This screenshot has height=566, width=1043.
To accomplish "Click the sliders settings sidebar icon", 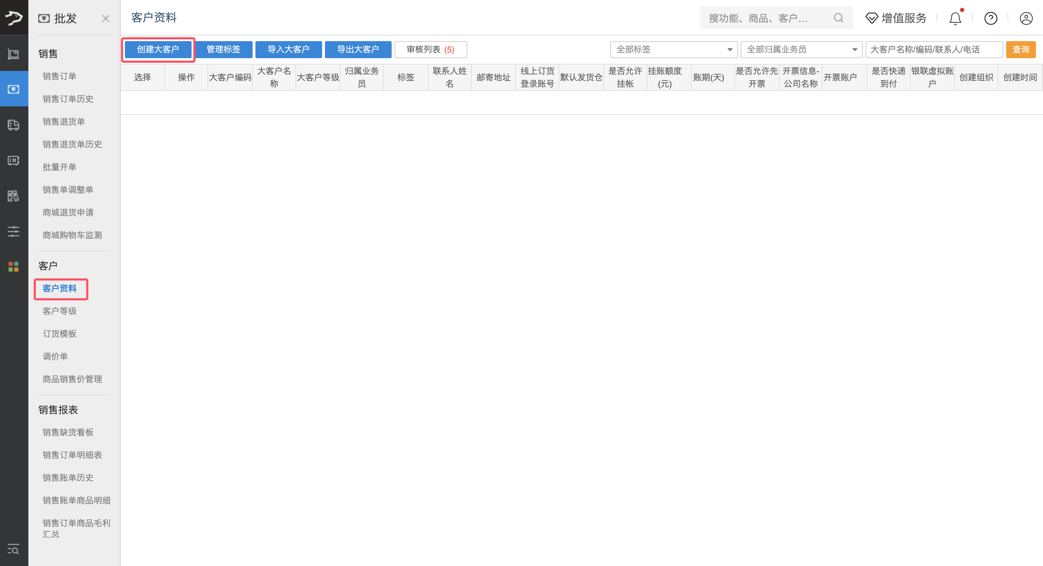I will pyautogui.click(x=14, y=231).
